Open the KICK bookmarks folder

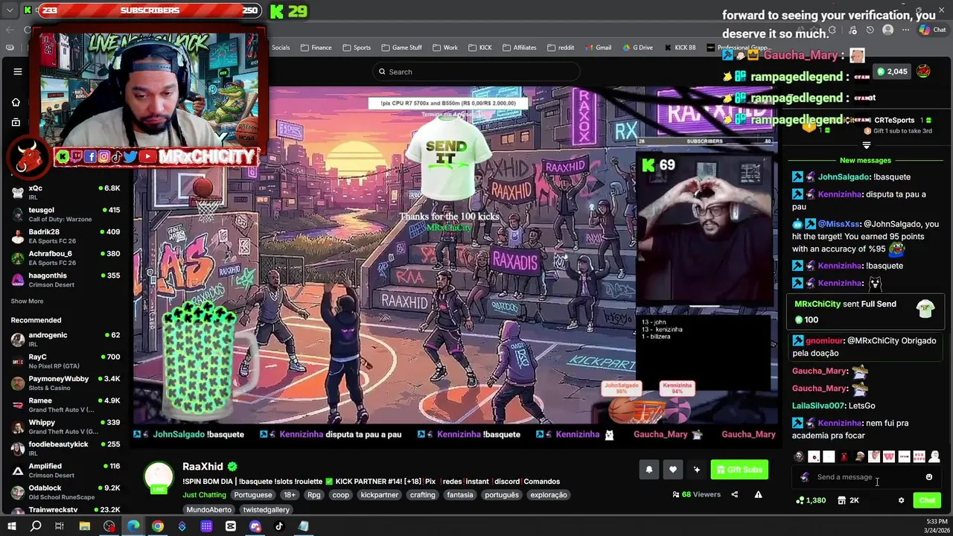[x=480, y=48]
